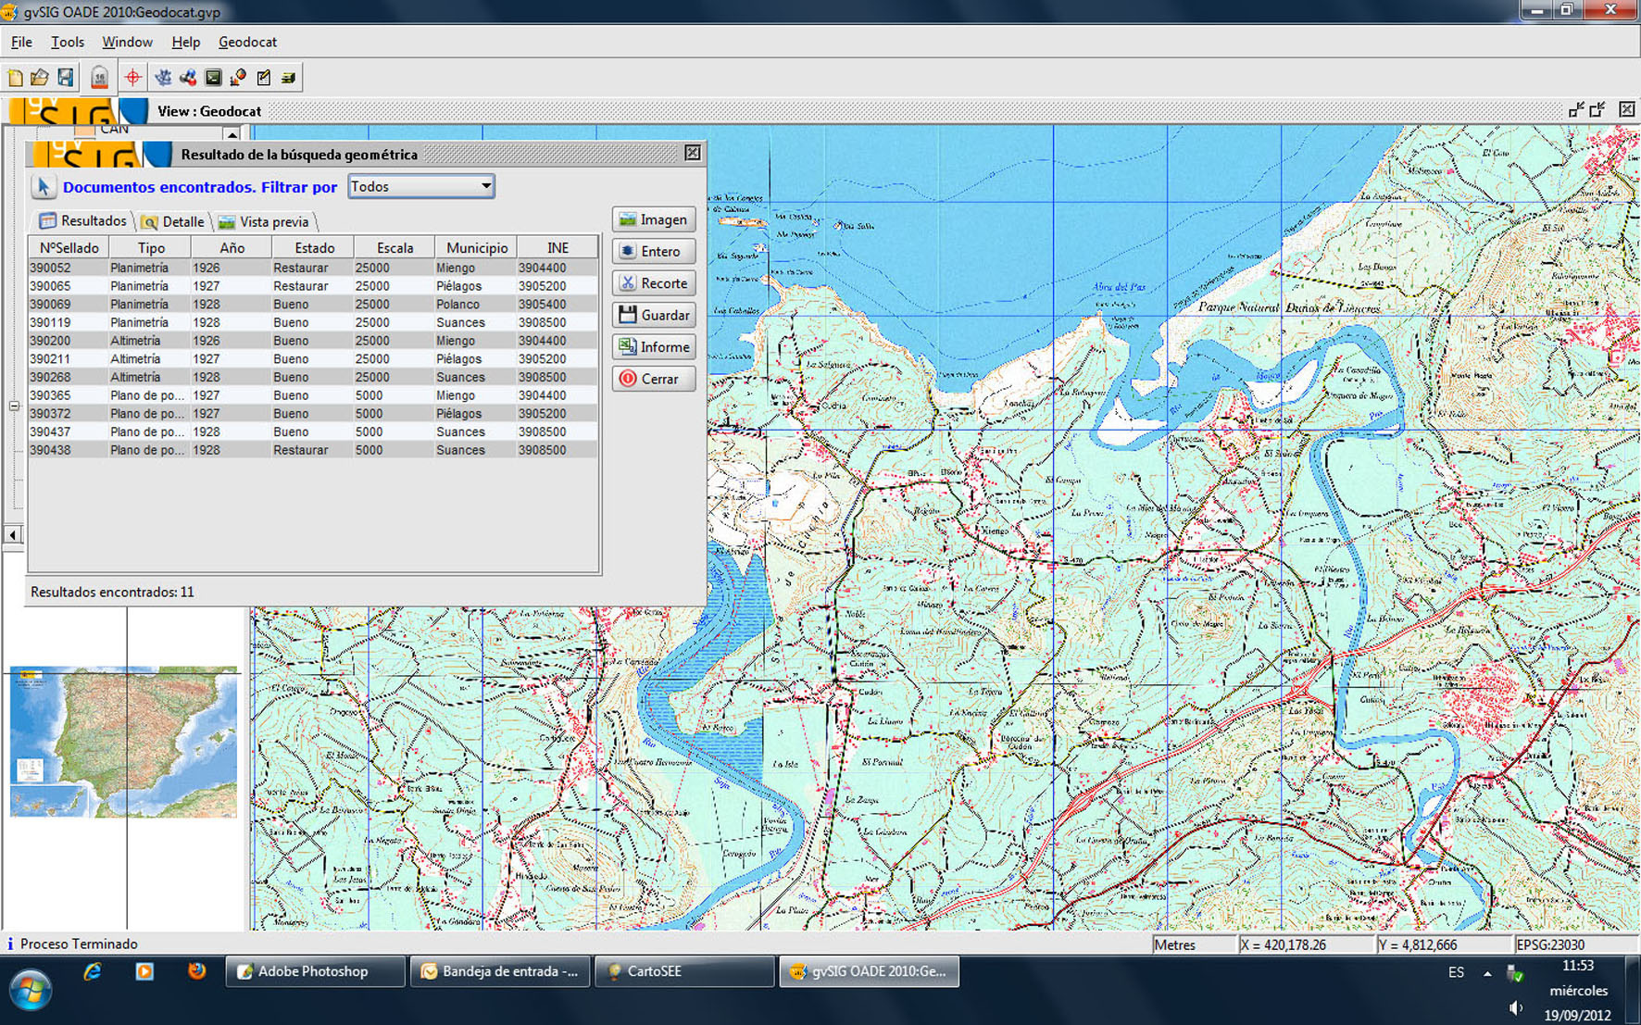Launch Firefox from the taskbar
Image resolution: width=1641 pixels, height=1025 pixels.
coord(196,971)
